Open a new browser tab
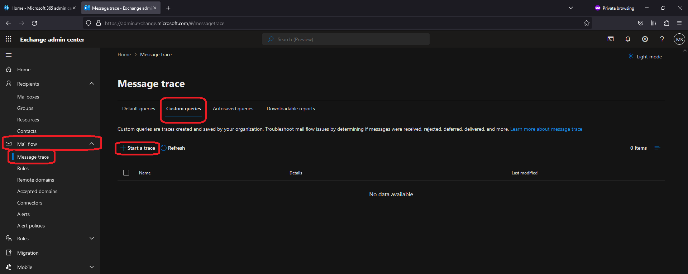This screenshot has height=274, width=688. point(168,8)
